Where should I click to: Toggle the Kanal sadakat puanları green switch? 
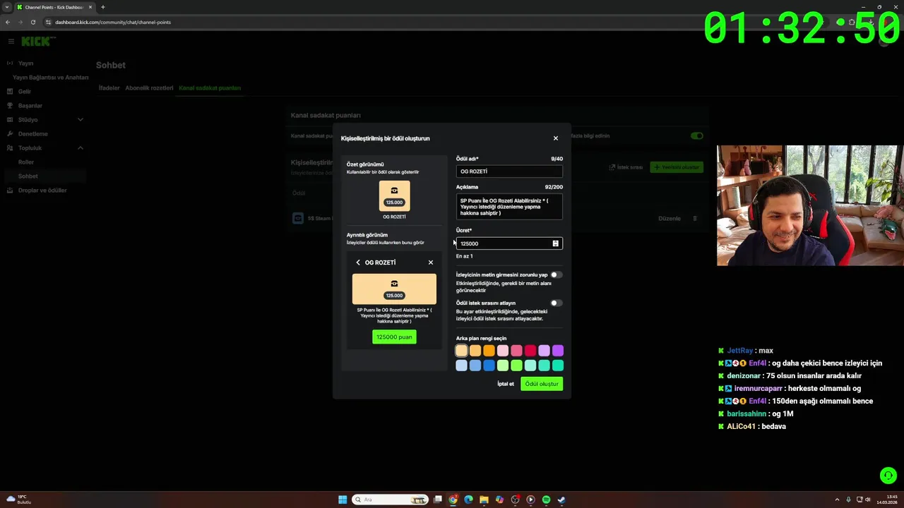[697, 135]
